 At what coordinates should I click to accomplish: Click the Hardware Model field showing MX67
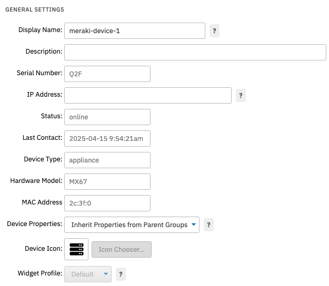coord(107,182)
